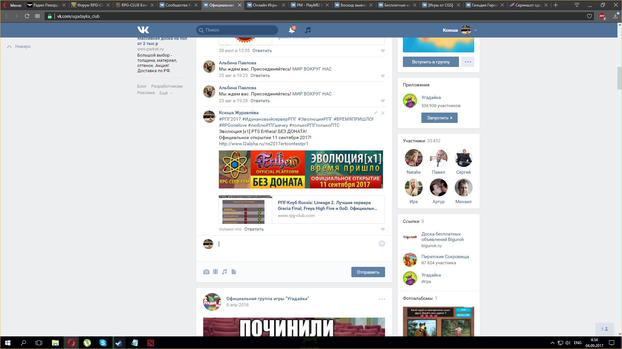This screenshot has width=622, height=349.
Task: Attach a document to the comment
Action: click(234, 272)
